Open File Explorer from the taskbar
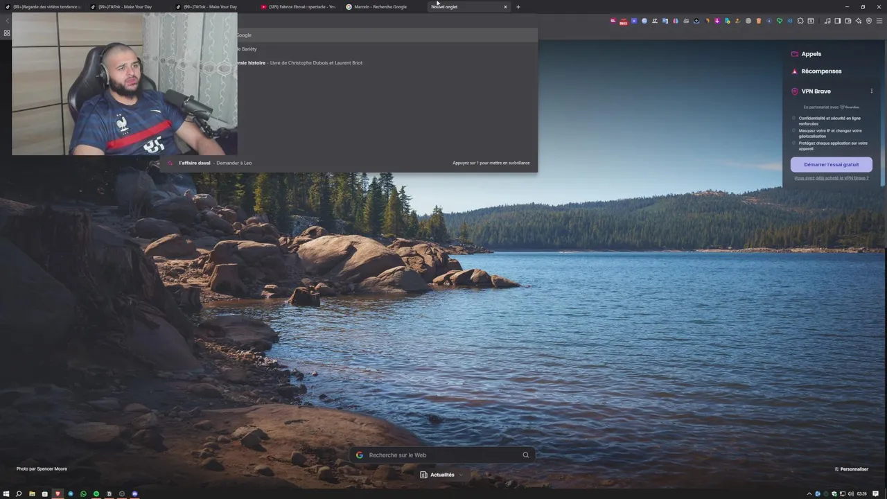 point(32,493)
